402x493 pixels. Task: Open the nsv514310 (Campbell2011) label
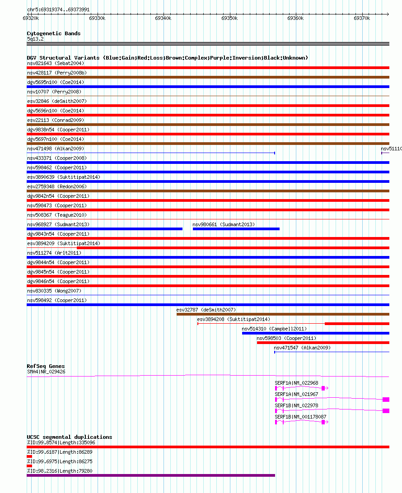(x=274, y=328)
